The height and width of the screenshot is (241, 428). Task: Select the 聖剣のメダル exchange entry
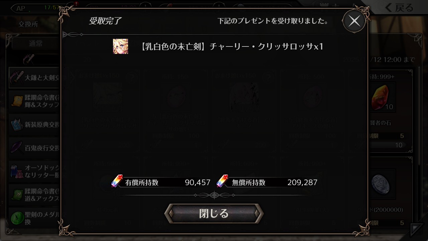pos(35,218)
